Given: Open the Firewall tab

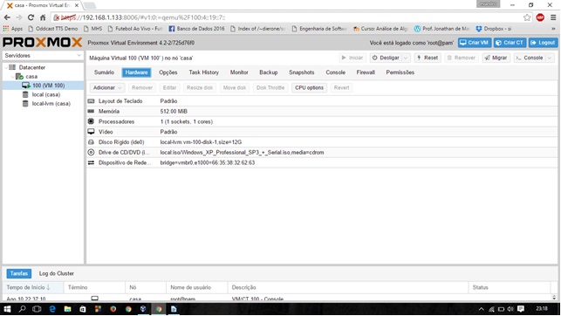Looking at the screenshot, I should (366, 72).
